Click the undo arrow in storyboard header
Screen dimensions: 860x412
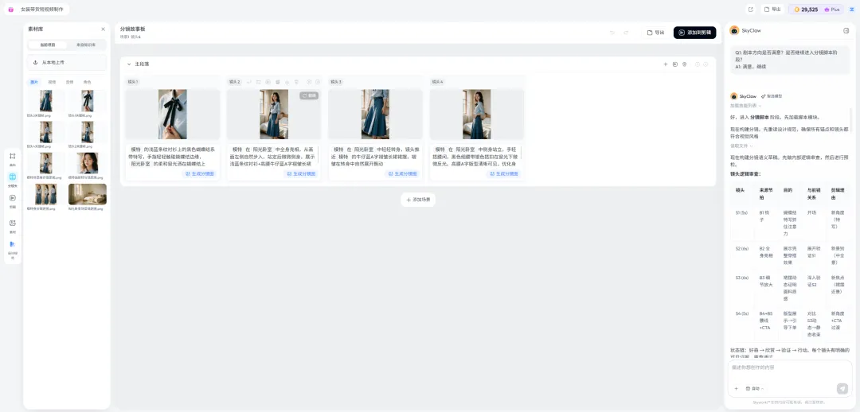tap(612, 33)
